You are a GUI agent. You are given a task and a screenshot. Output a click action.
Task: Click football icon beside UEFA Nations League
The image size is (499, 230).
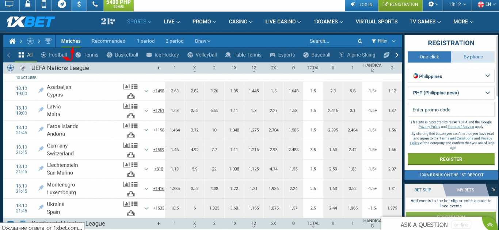tap(10, 68)
